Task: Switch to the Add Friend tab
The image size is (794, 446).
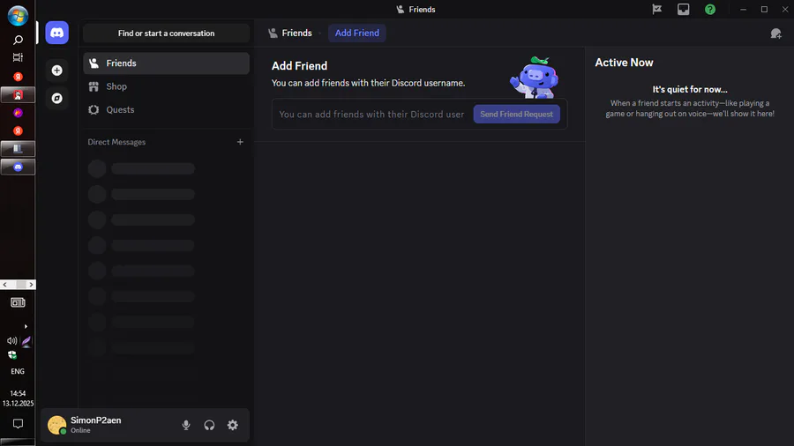Action: [357, 33]
